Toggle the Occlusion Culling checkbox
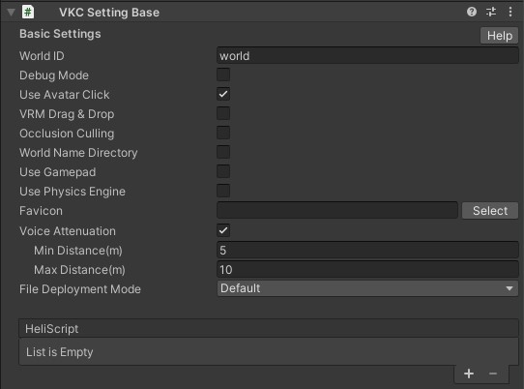The image size is (524, 389). tap(223, 133)
